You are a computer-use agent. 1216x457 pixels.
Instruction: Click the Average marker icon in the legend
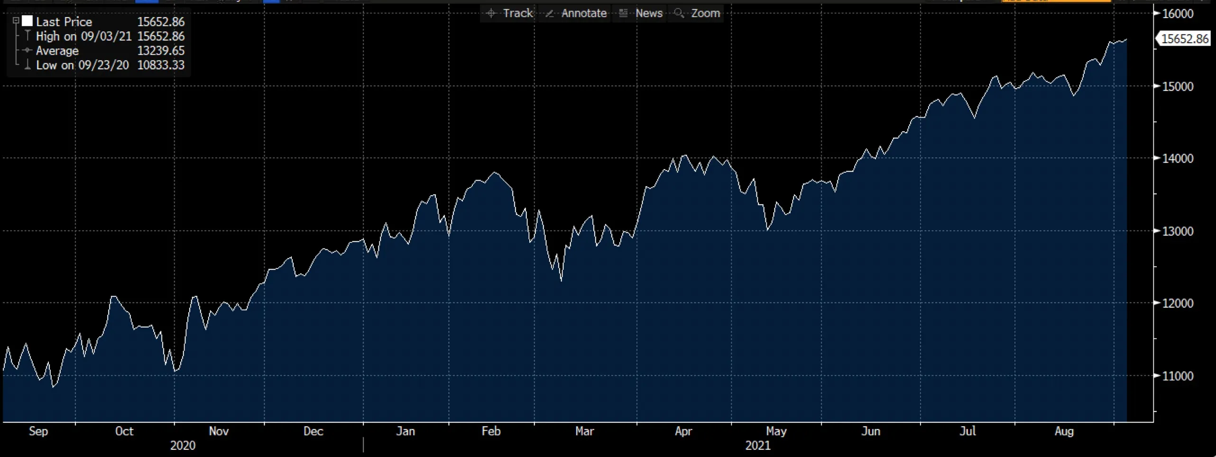28,51
